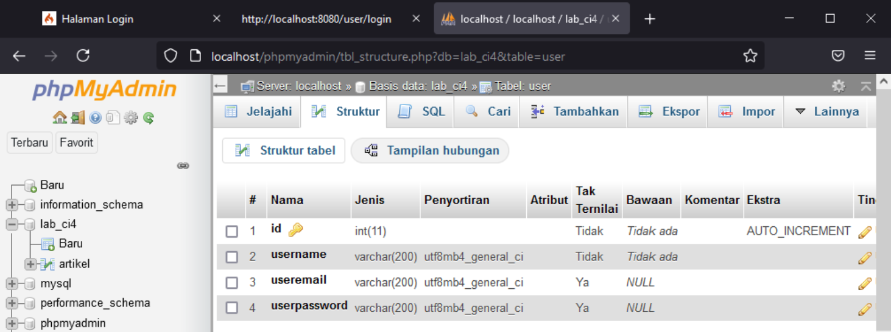This screenshot has width=891, height=332.
Task: Tick the checkbox for userpassword row
Action: pos(231,308)
